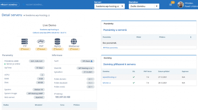Click the Apache2 web server value

pos(39,97)
